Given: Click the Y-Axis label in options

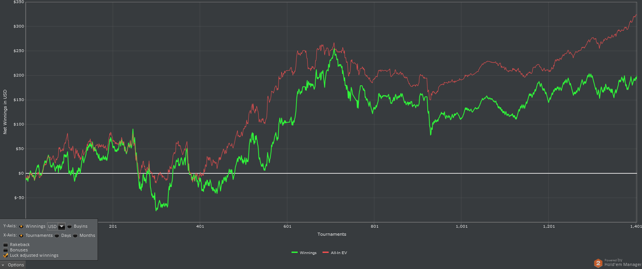Looking at the screenshot, I should [10, 226].
